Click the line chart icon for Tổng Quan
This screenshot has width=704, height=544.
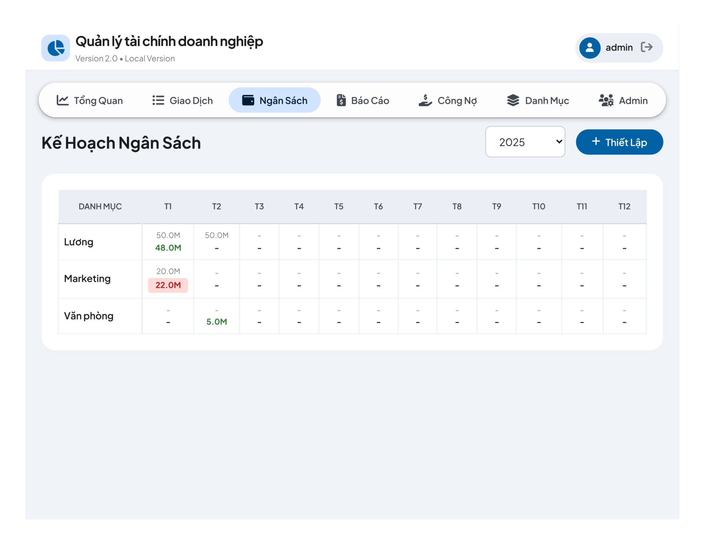63,100
